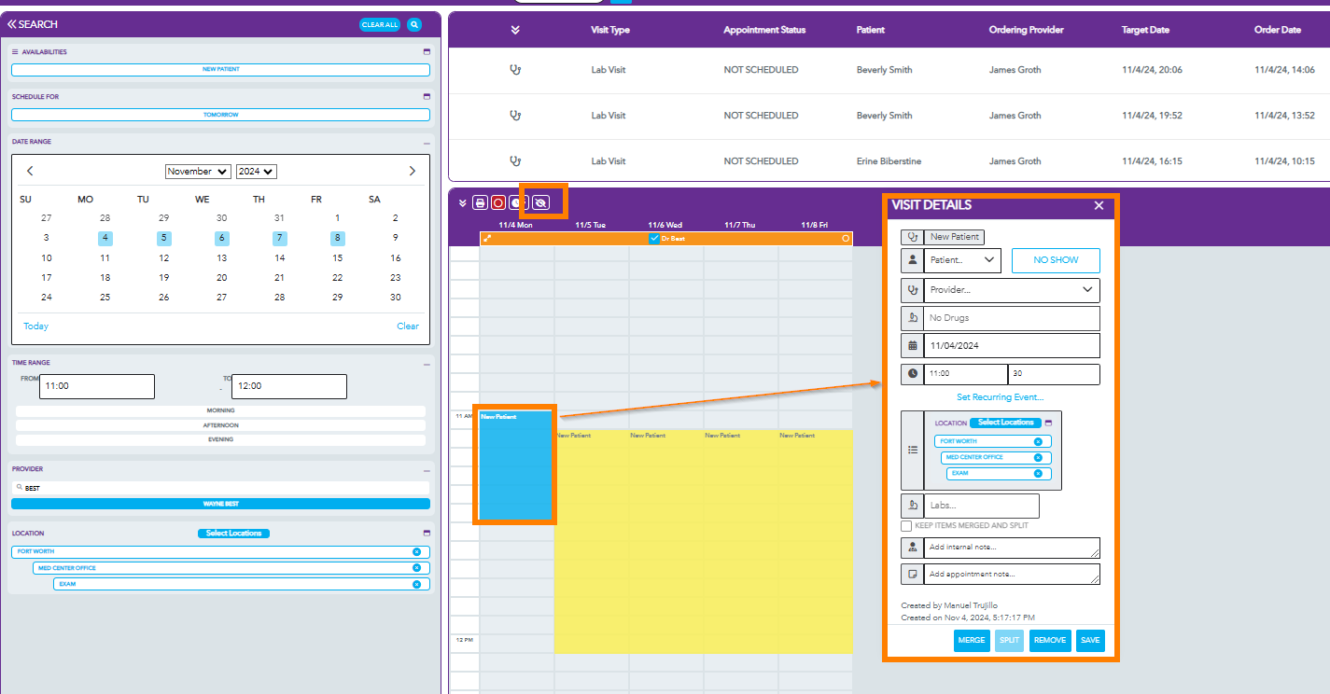Click the Labs input field
The height and width of the screenshot is (694, 1330).
pos(981,506)
